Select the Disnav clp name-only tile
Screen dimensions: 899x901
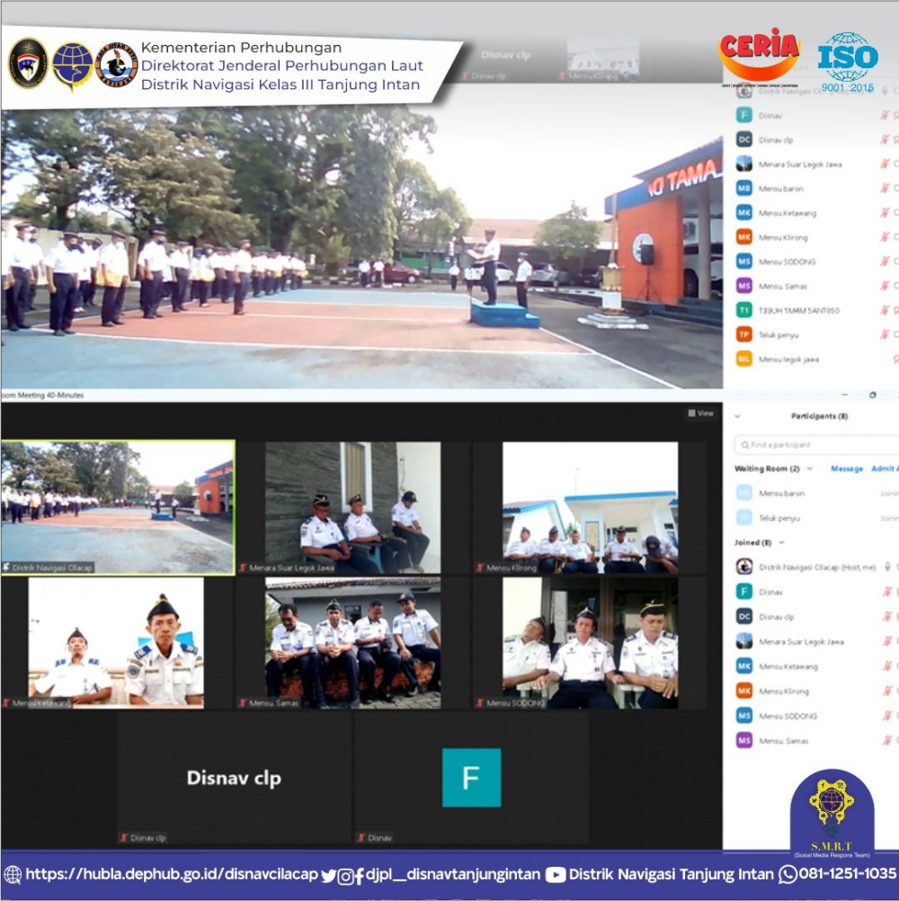tap(235, 778)
